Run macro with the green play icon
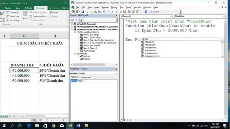This screenshot has width=230, height=129. click(112, 11)
